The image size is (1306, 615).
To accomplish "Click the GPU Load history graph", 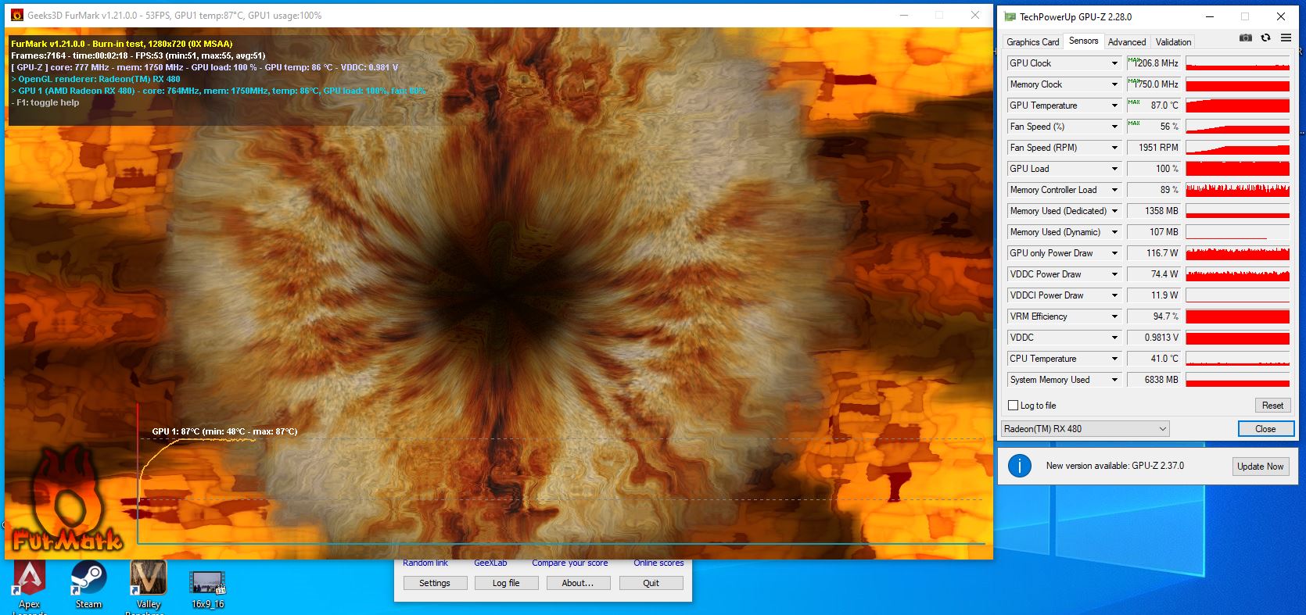I will tap(1237, 169).
